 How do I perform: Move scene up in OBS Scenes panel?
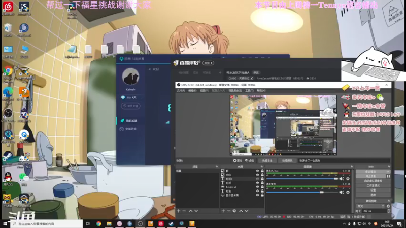(x=191, y=211)
